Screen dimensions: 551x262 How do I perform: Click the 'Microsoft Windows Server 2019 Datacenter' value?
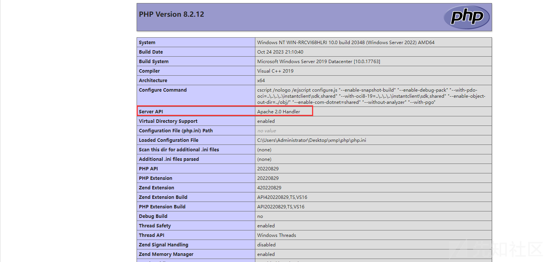(318, 62)
